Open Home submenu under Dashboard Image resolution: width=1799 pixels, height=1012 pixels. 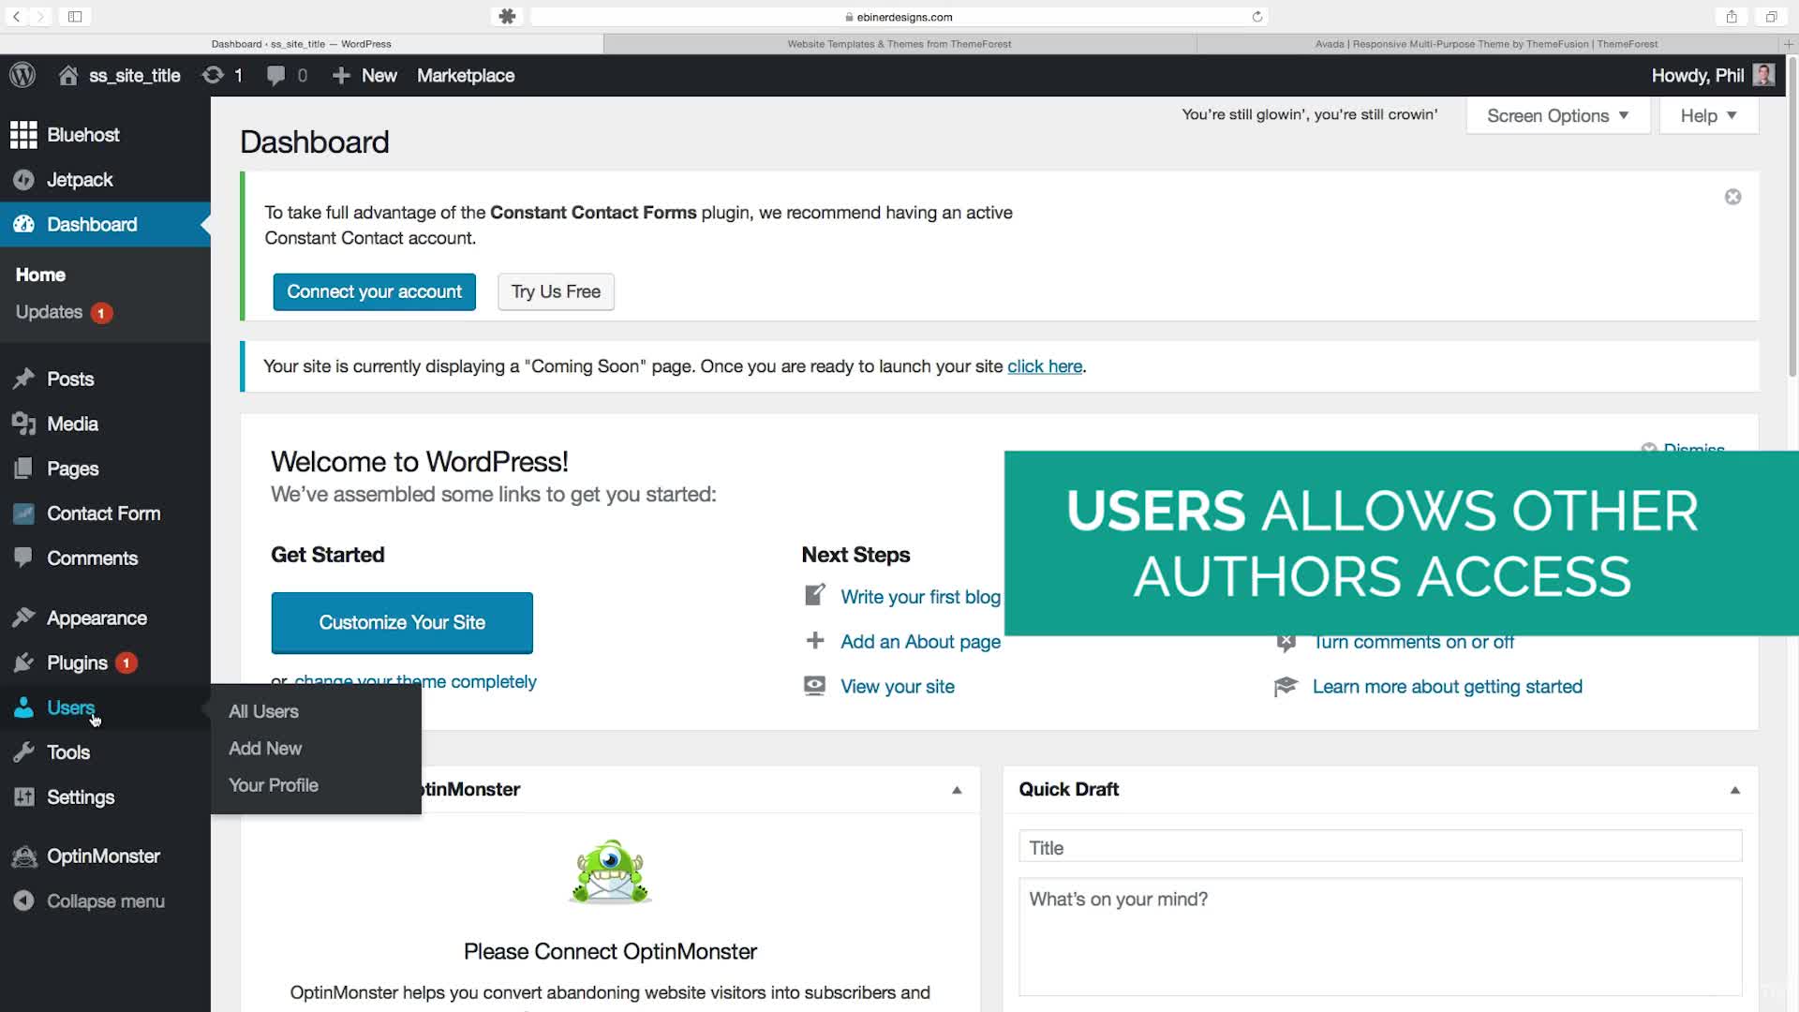[40, 275]
